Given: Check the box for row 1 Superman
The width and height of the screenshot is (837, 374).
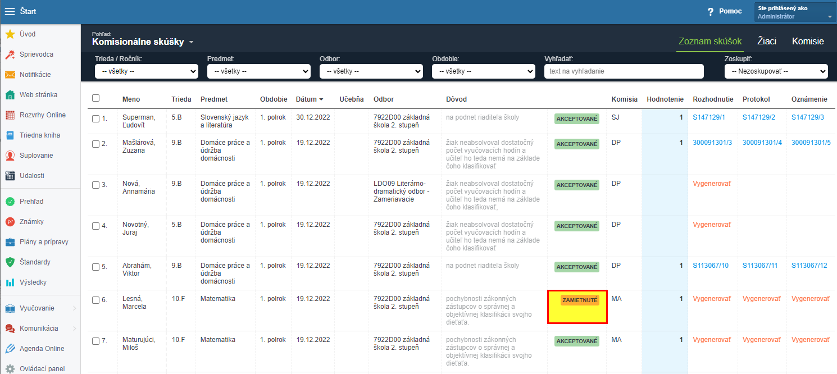Looking at the screenshot, I should coord(95,118).
